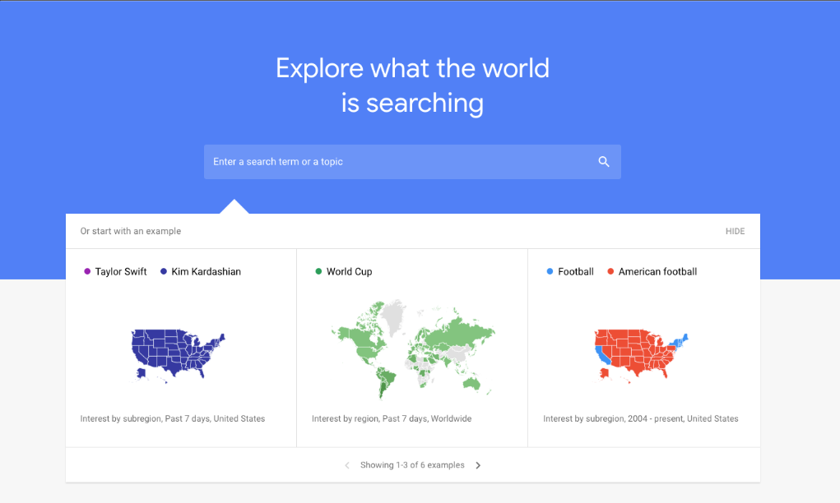Click the World Cup green dot
The width and height of the screenshot is (840, 503).
coord(318,272)
